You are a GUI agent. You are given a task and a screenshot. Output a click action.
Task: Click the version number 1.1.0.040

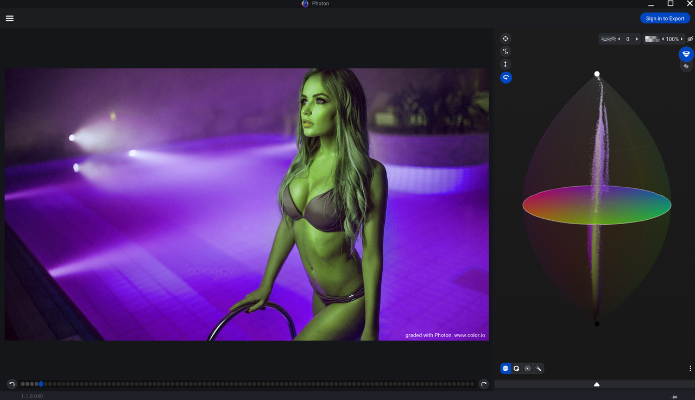pos(32,396)
